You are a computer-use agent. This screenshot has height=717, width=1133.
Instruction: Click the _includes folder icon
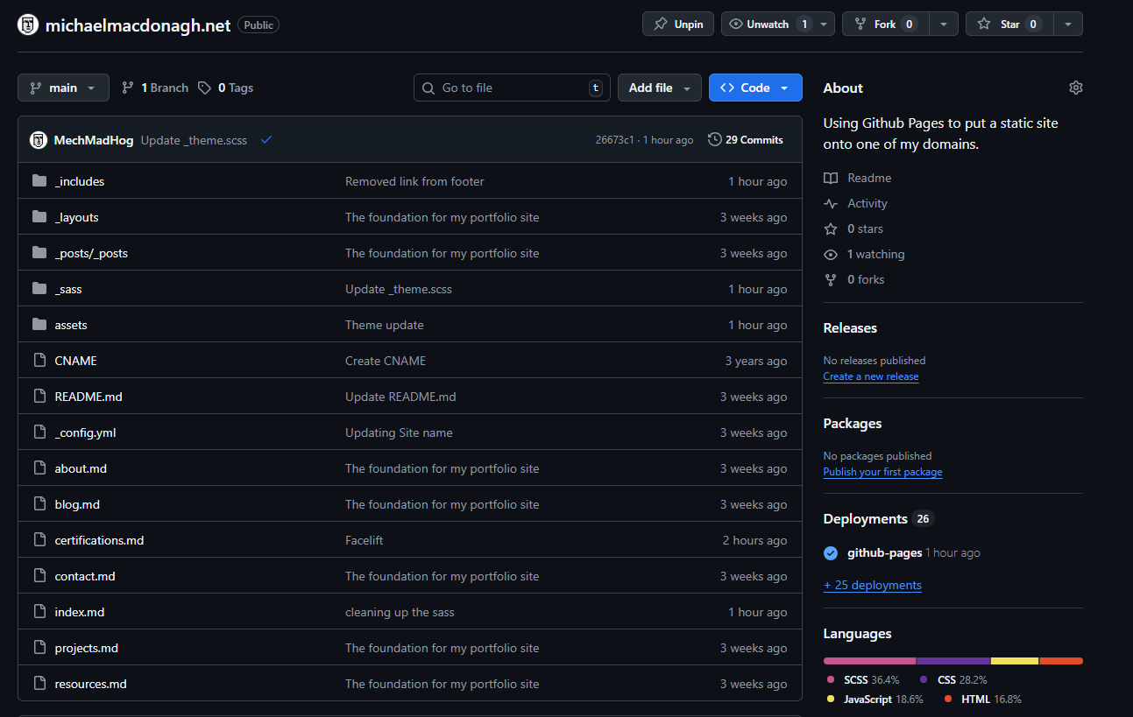[x=39, y=181]
